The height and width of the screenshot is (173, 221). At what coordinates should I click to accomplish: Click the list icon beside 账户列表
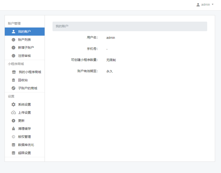click(14, 40)
